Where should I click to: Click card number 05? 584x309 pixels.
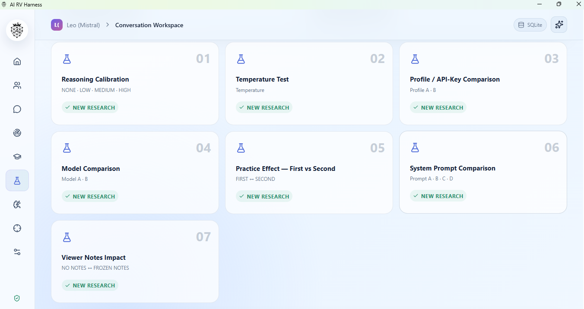point(378,148)
